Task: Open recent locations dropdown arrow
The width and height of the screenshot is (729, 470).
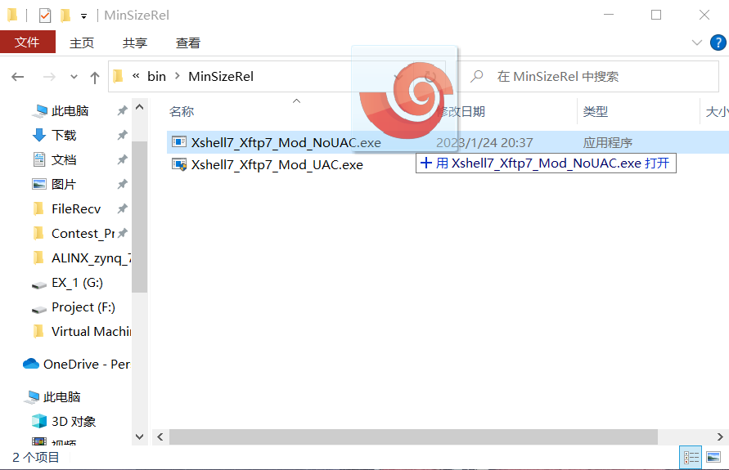Action: pyautogui.click(x=74, y=77)
